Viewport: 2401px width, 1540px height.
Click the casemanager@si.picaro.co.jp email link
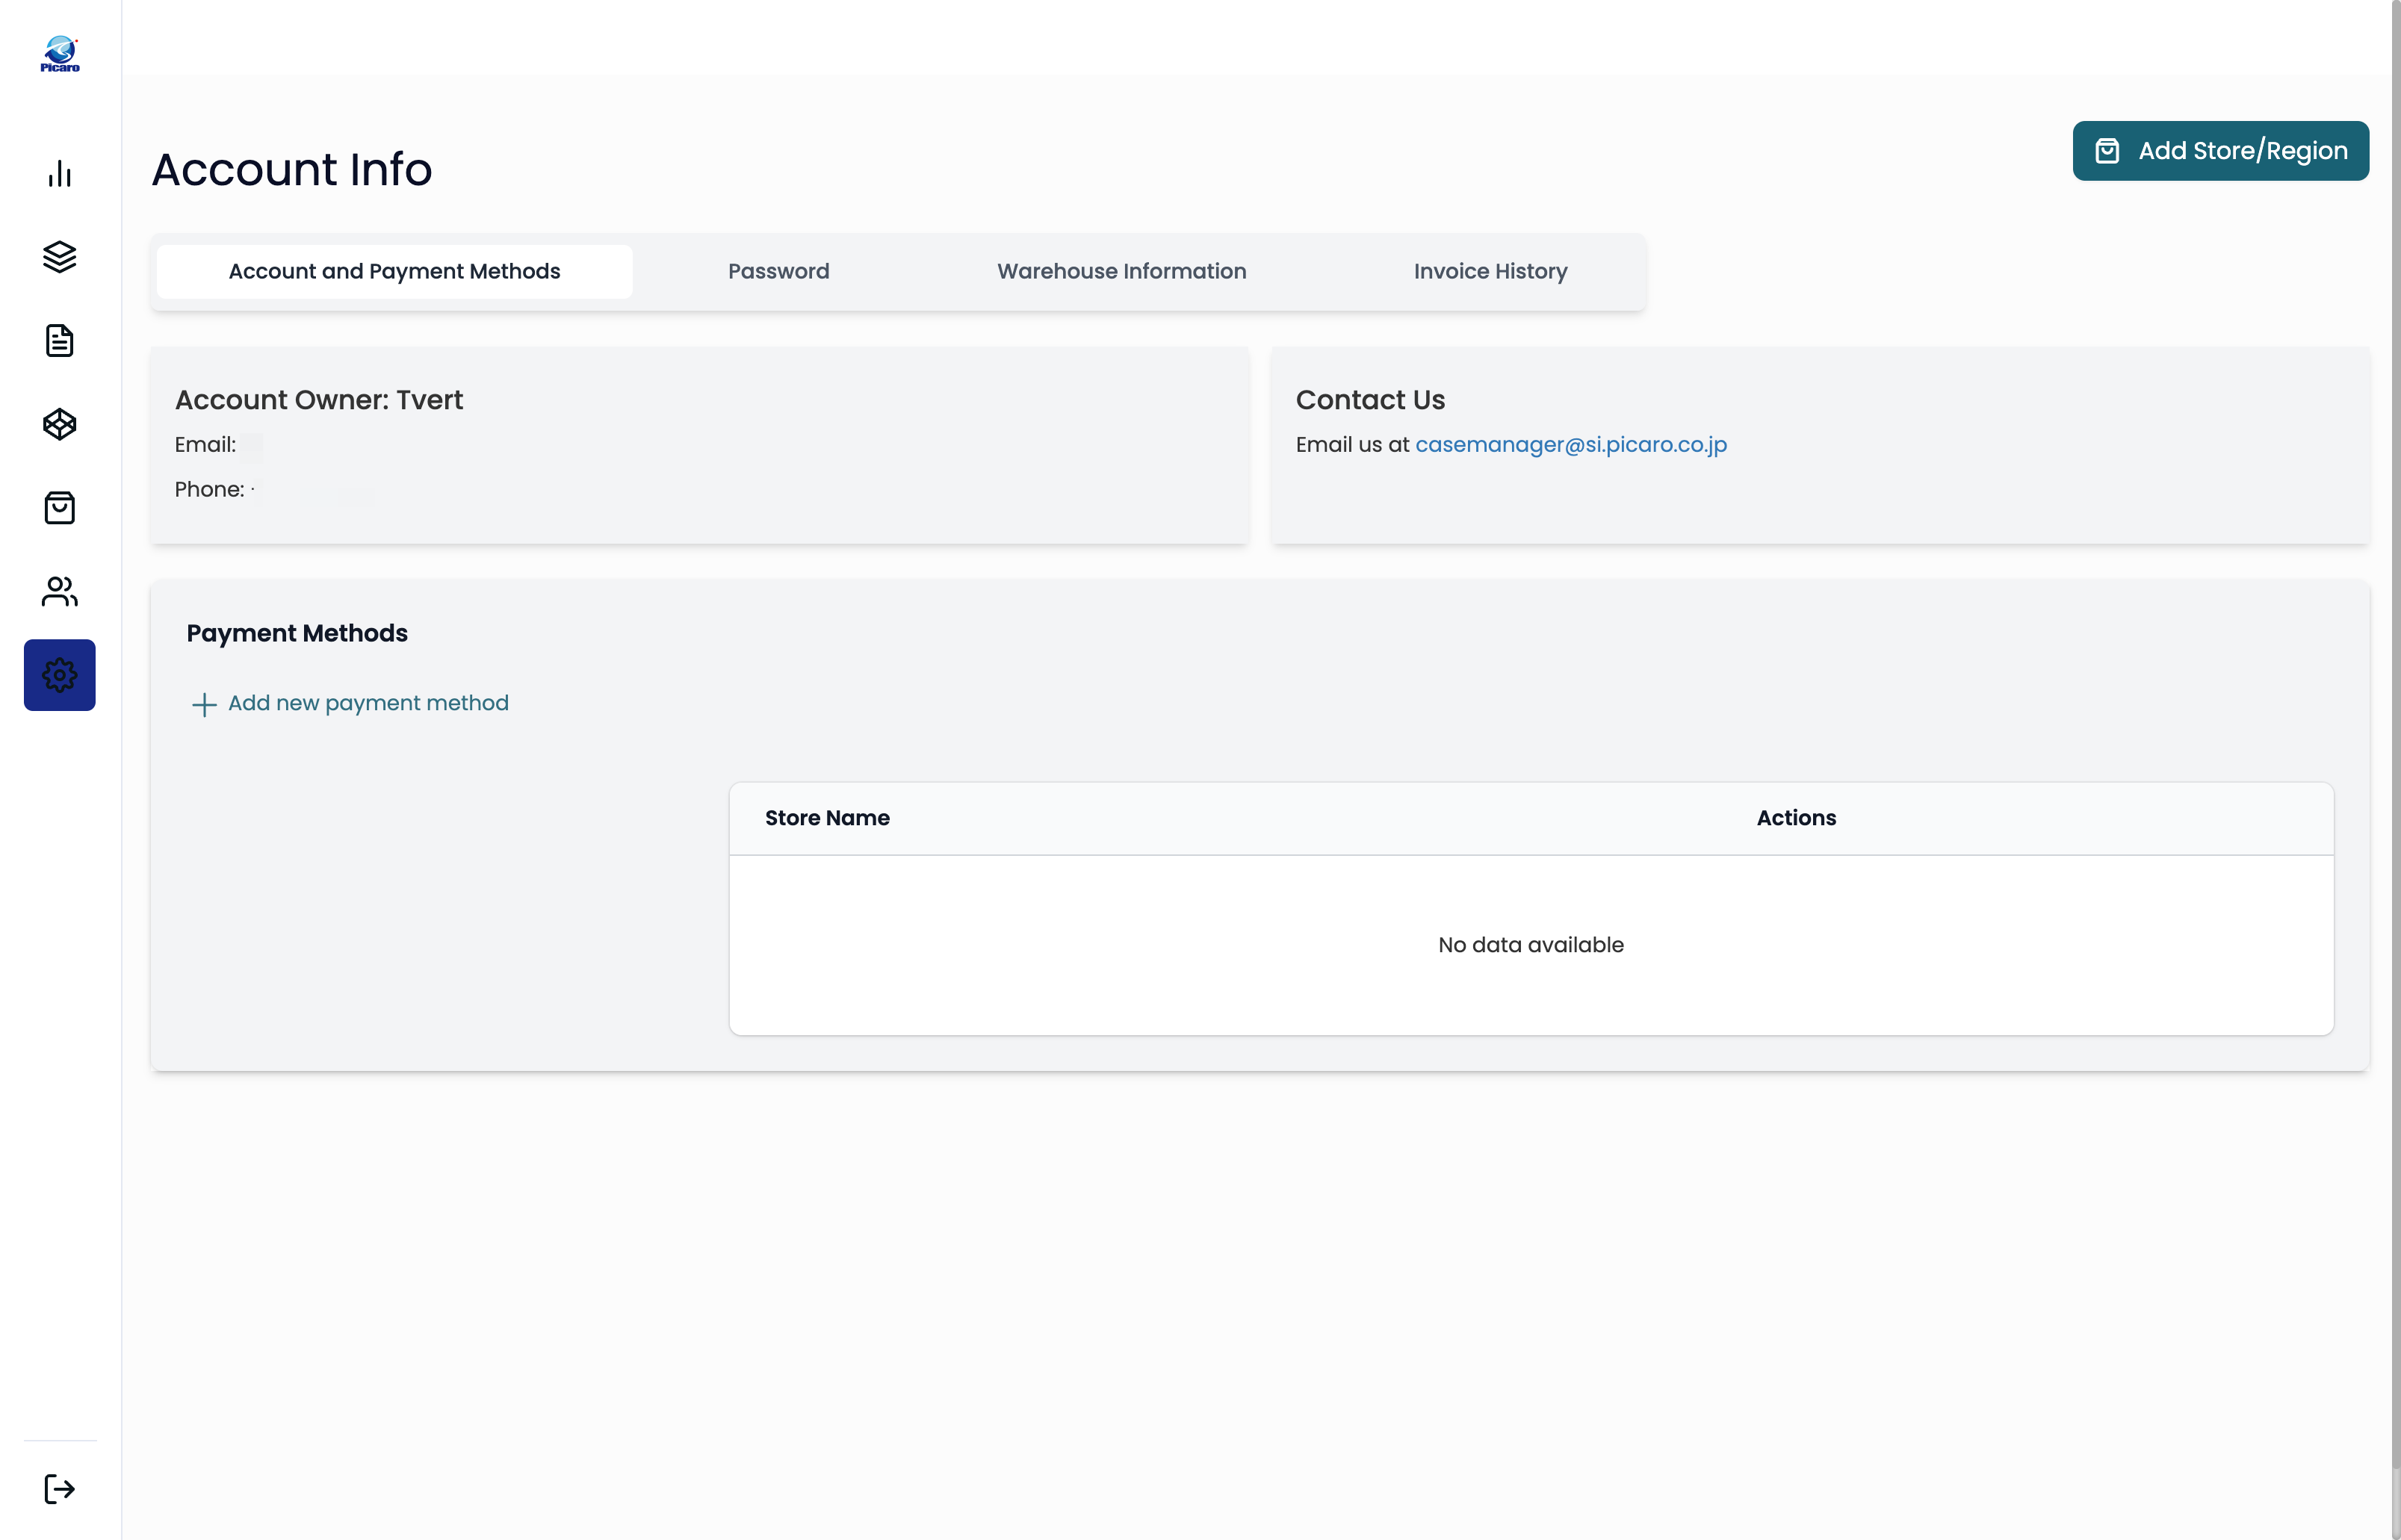point(1571,444)
